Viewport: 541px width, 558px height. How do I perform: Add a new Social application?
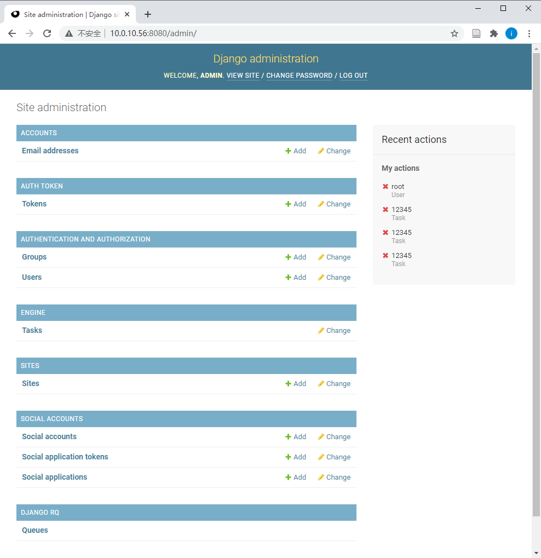[x=296, y=477]
